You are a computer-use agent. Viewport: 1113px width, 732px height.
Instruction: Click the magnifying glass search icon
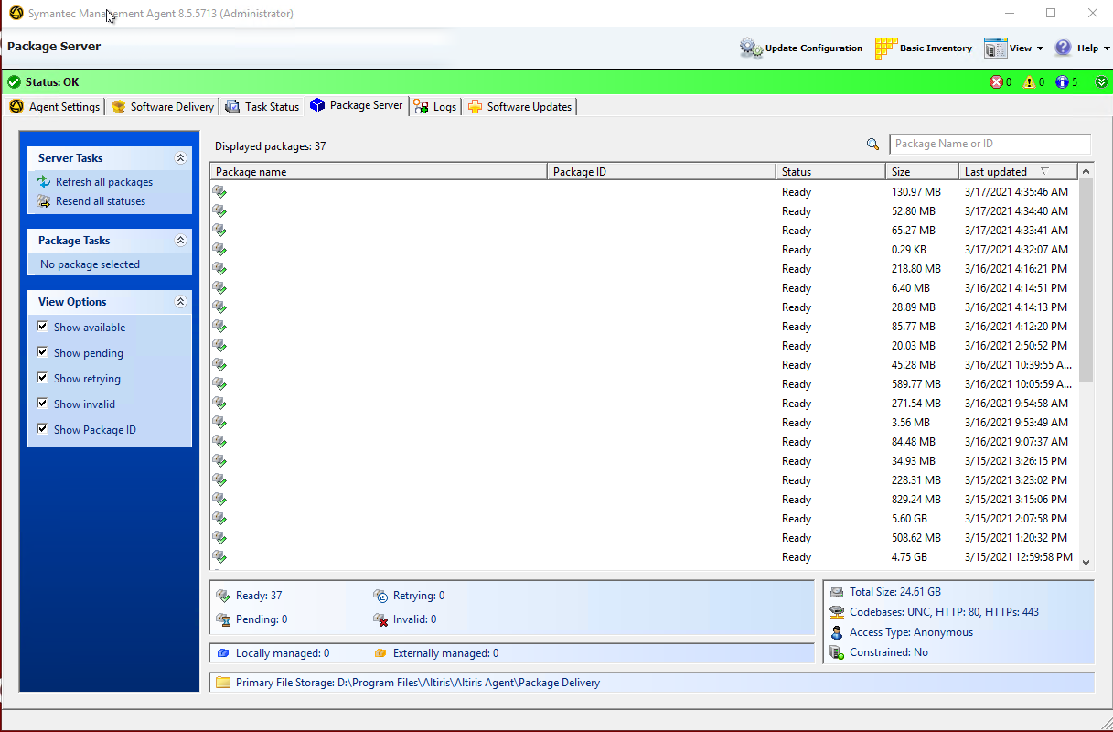(x=873, y=145)
